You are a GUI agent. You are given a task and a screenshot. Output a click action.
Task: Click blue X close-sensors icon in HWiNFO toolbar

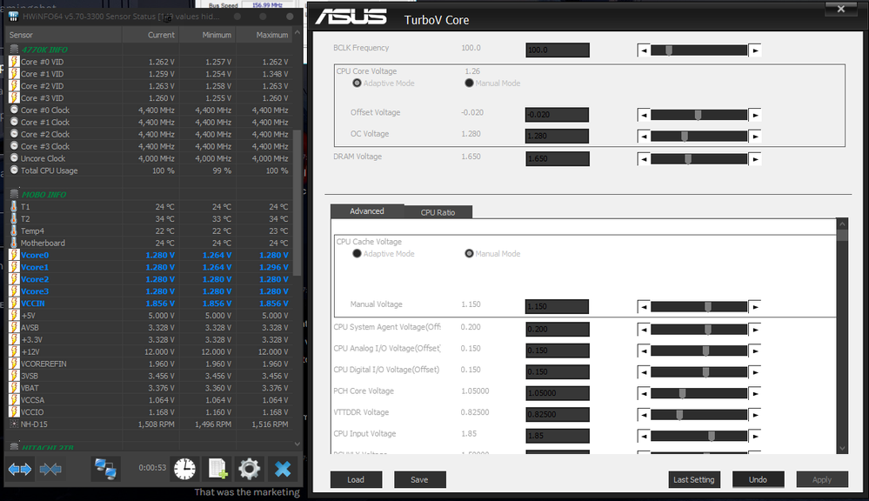point(283,469)
